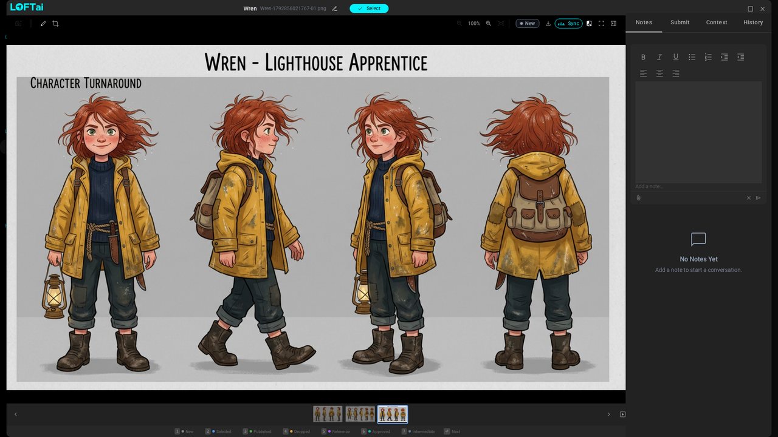Image resolution: width=778 pixels, height=437 pixels.
Task: Start the filmstrip slideshow playback
Action: [x=622, y=415]
